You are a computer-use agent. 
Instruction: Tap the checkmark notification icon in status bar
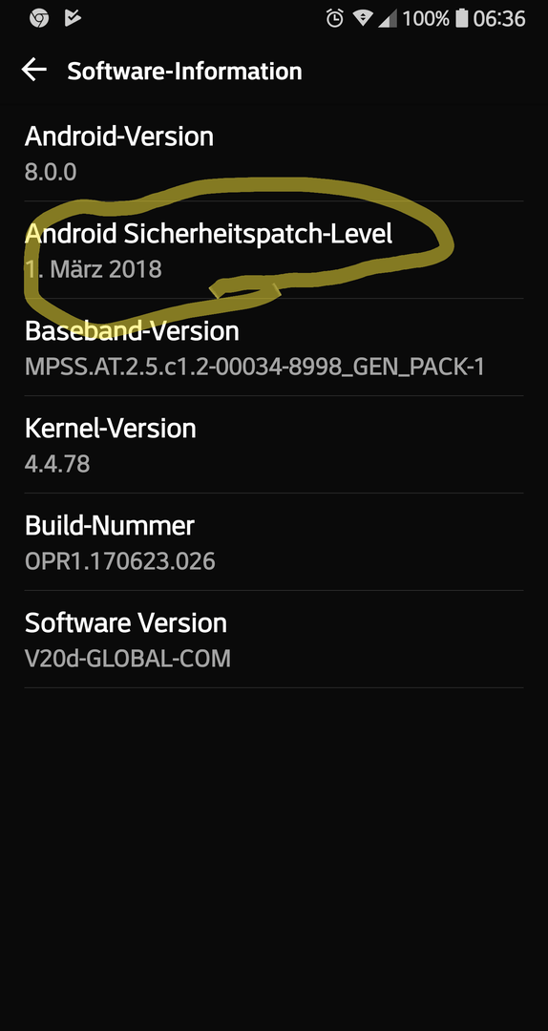click(73, 18)
